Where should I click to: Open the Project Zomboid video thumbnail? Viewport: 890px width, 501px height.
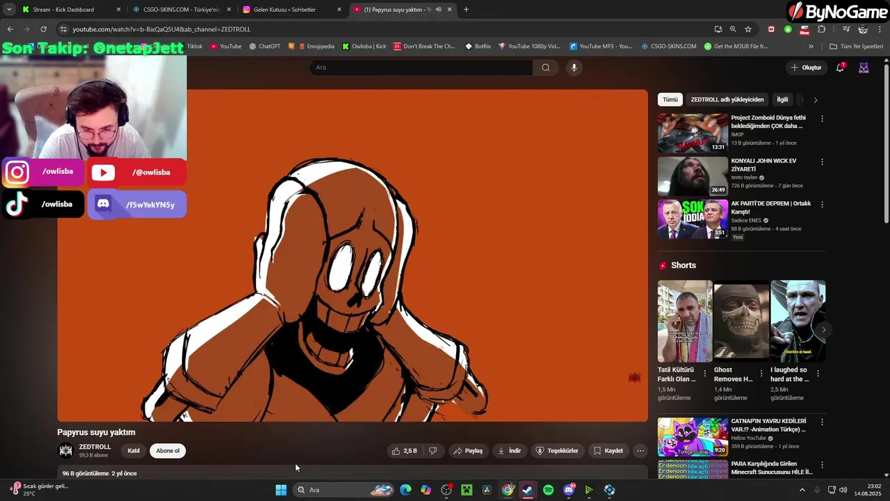tap(693, 133)
